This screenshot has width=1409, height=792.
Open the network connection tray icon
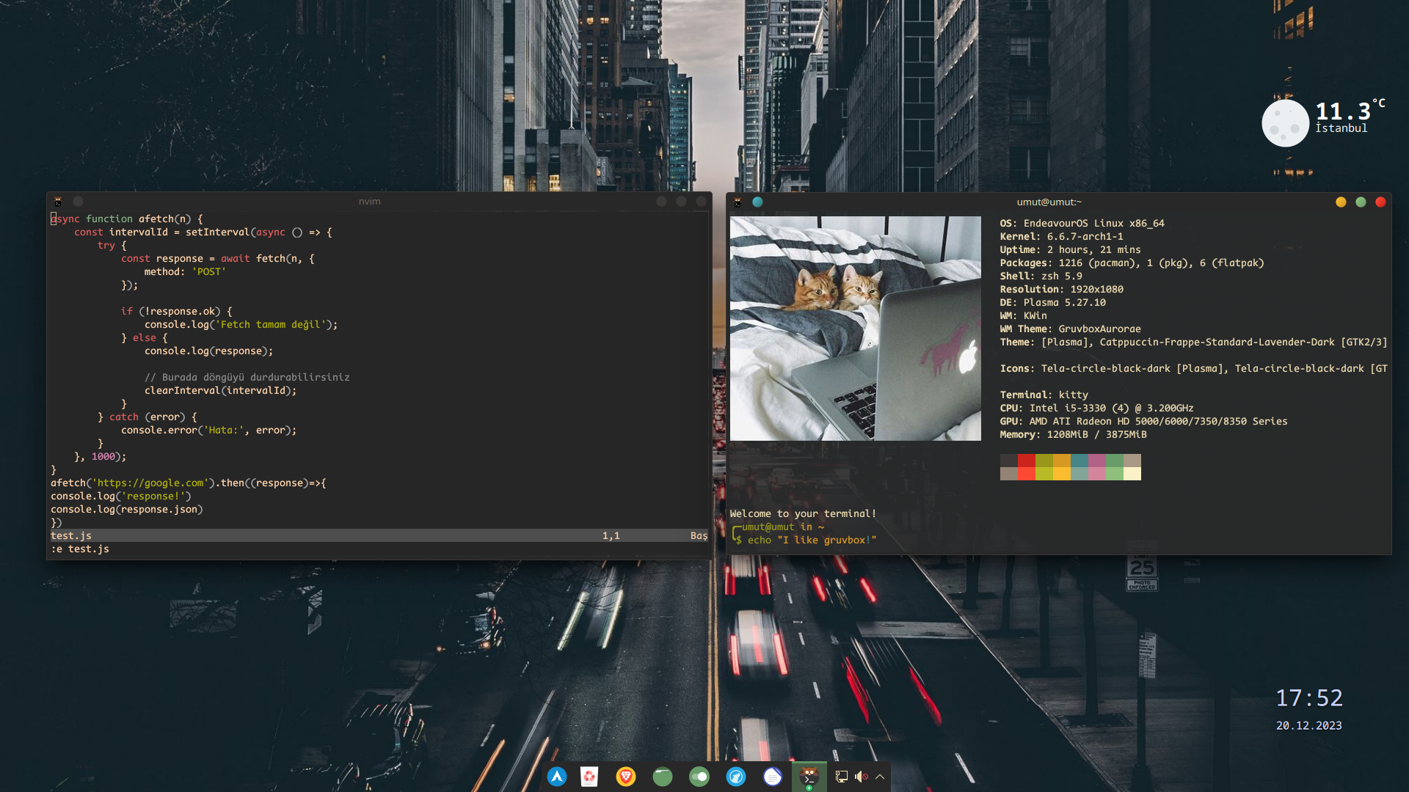point(842,777)
